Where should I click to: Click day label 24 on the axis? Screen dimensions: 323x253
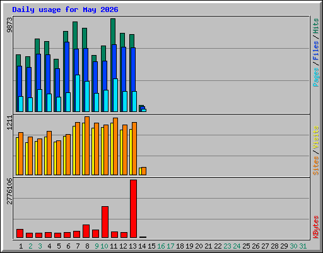pyautogui.click(x=237, y=246)
